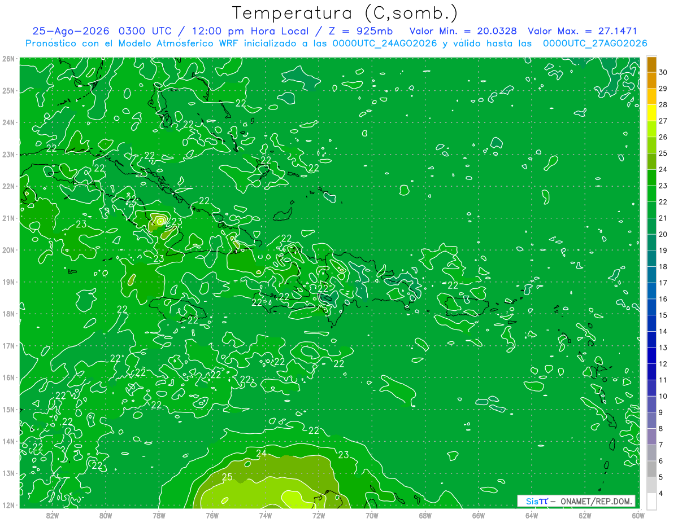678x523 pixels.
Task: Click the '19N' latitude axis label
Action: [x=8, y=282]
